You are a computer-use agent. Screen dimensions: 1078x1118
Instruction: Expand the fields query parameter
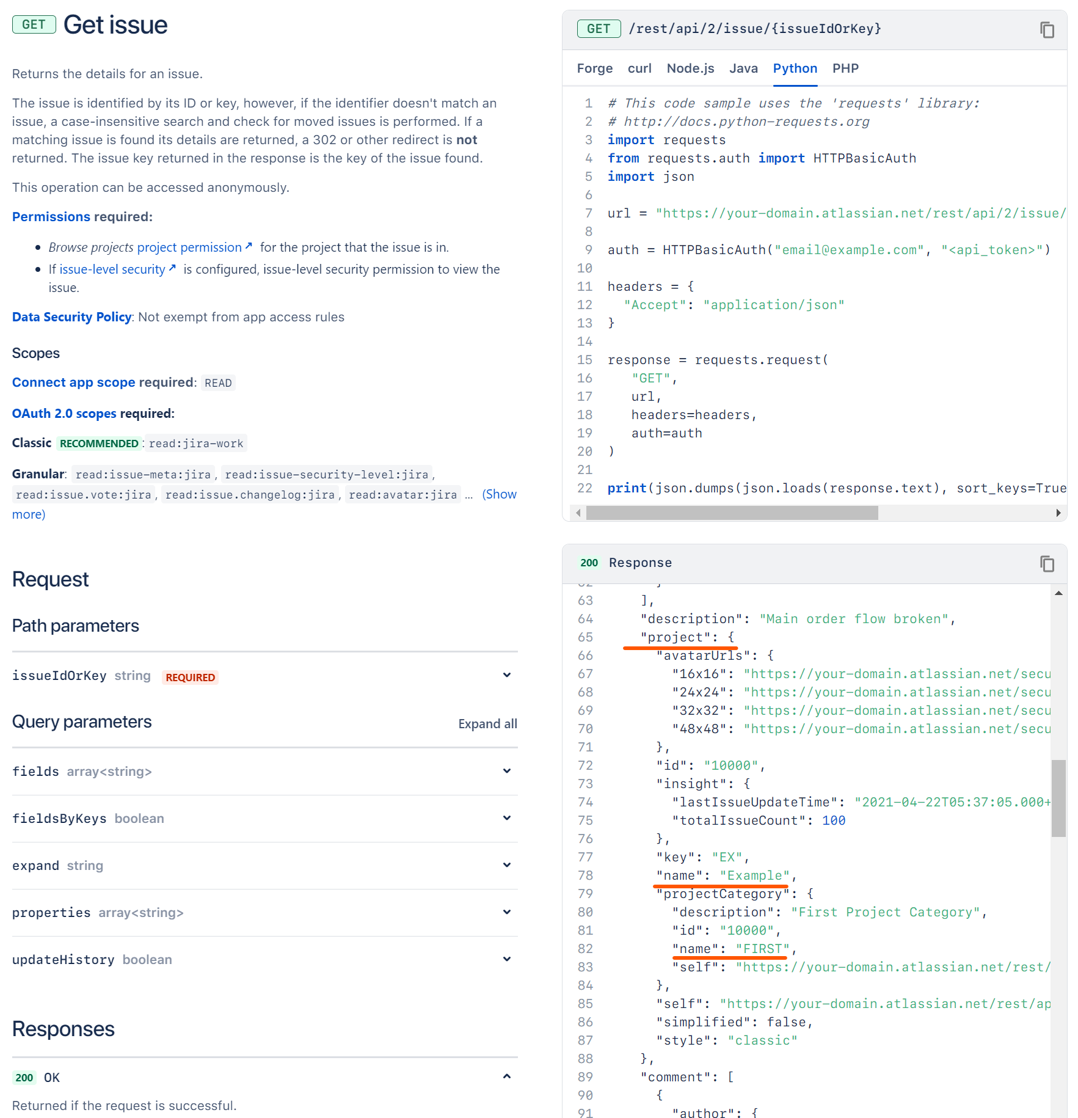point(507,771)
